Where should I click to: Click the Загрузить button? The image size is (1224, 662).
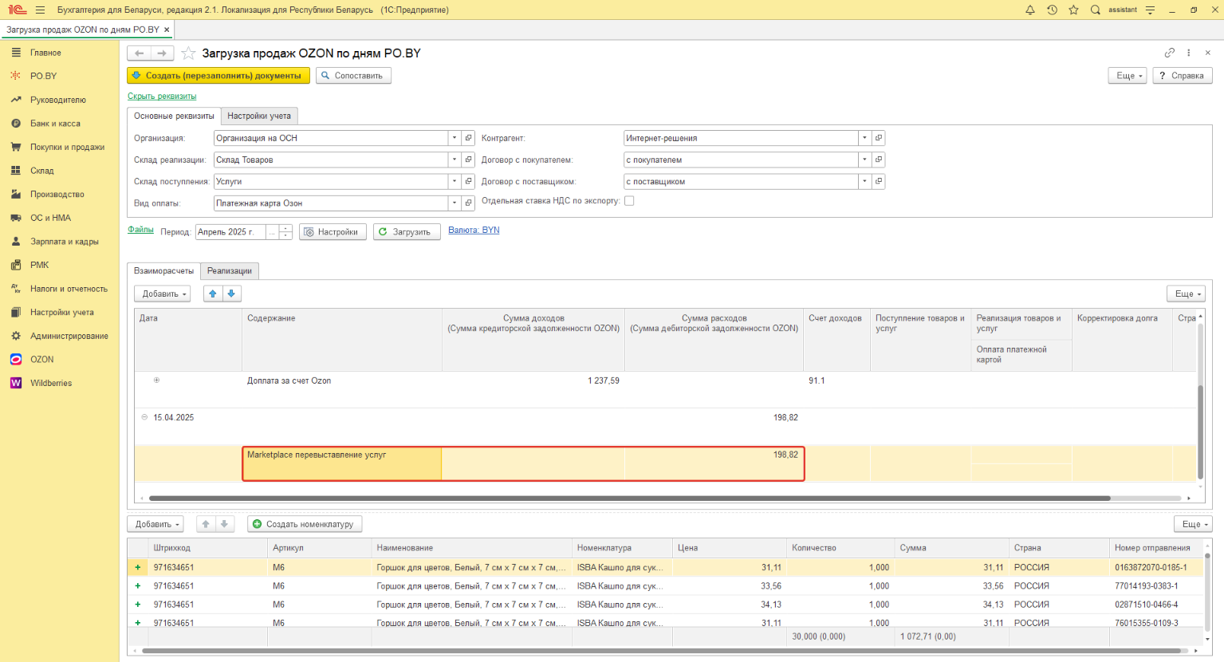[x=407, y=232]
